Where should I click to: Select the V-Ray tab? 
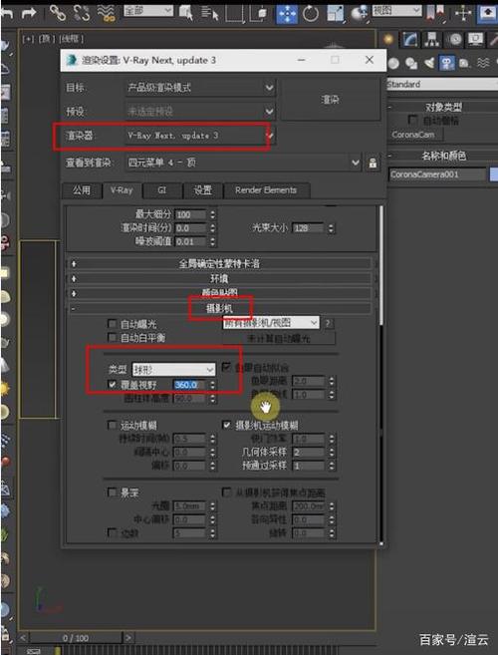(122, 190)
